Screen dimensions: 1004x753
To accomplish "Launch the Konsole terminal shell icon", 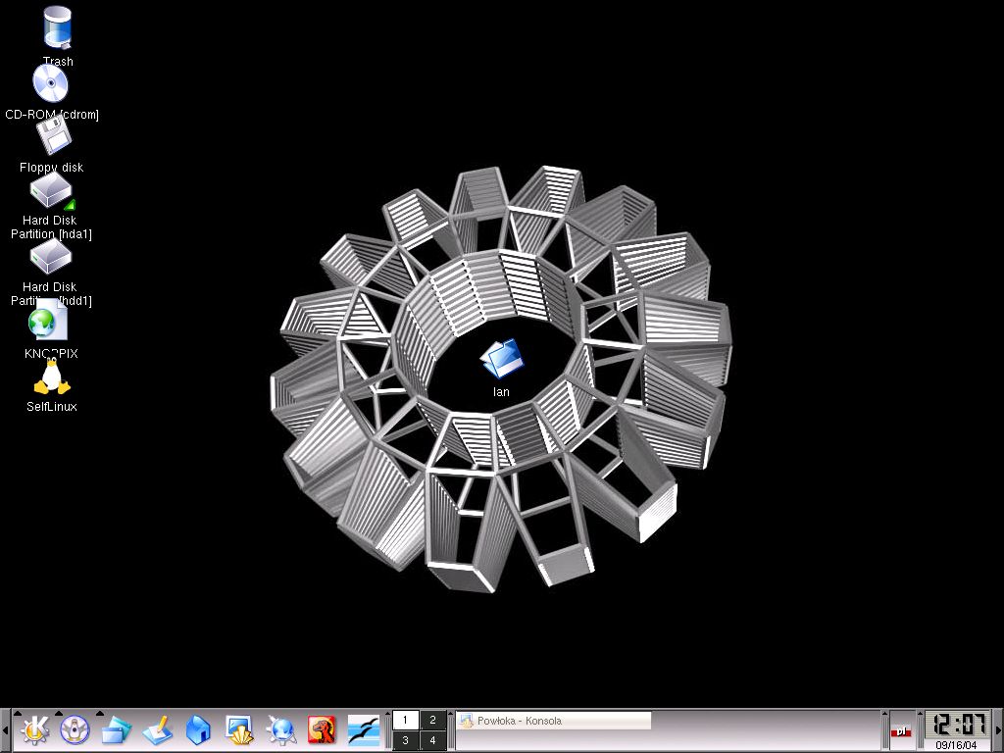I will [239, 729].
